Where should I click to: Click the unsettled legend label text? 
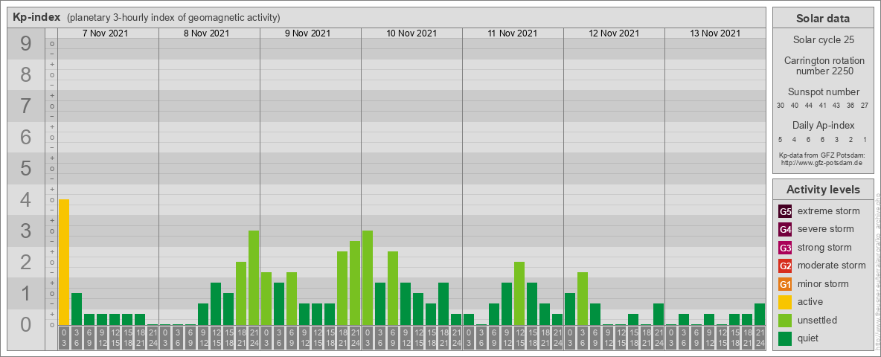point(818,320)
